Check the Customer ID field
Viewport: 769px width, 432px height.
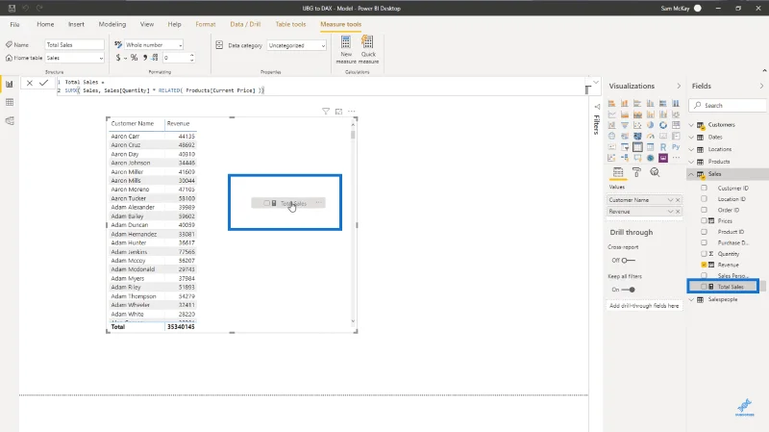point(704,188)
